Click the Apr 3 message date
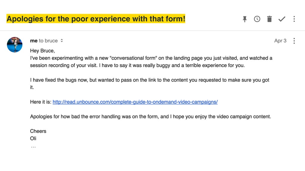This screenshot has height=171, width=305. click(280, 41)
